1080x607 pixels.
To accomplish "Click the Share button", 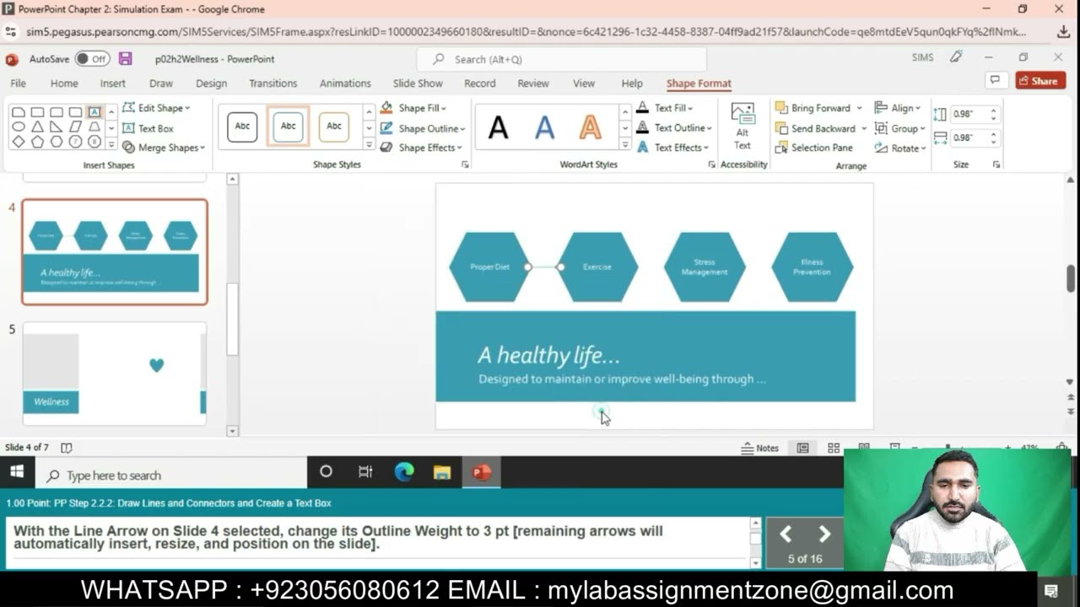I will pyautogui.click(x=1039, y=81).
